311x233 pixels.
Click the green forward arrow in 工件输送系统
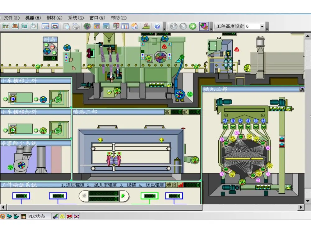click(123, 196)
